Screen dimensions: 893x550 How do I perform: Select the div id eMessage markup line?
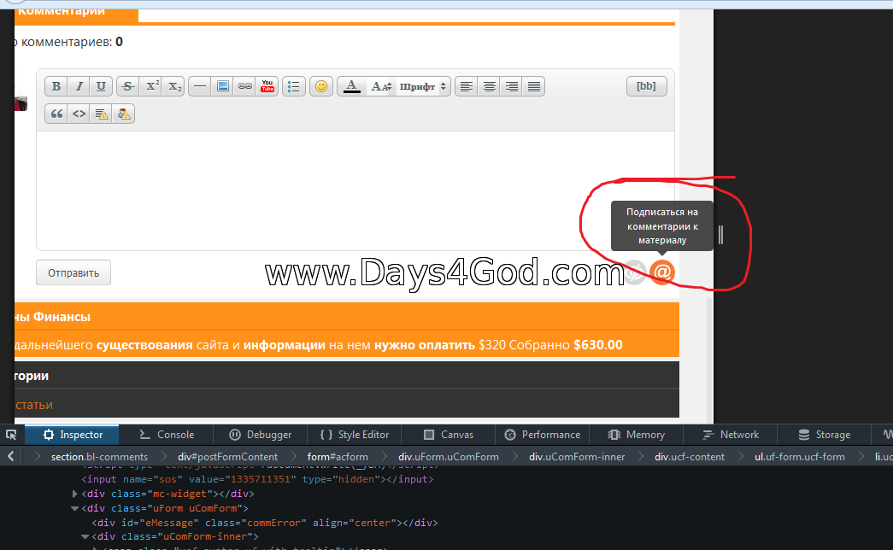tap(265, 523)
